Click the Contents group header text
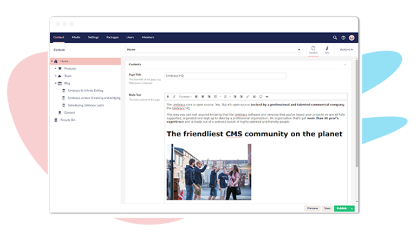Viewport: 416px width, 232px height. coord(135,64)
